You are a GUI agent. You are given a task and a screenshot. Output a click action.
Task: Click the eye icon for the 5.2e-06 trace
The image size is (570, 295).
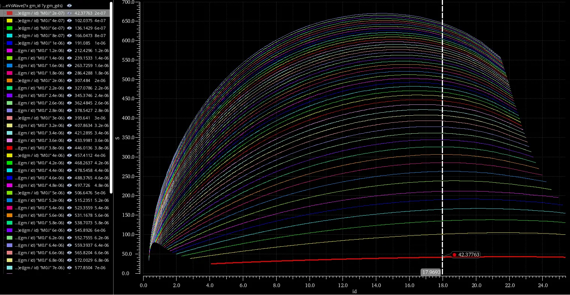[69, 200]
